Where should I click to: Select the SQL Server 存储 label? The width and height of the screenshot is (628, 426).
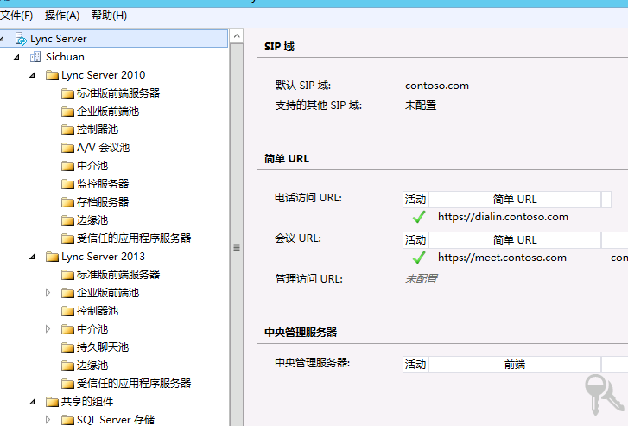point(116,420)
